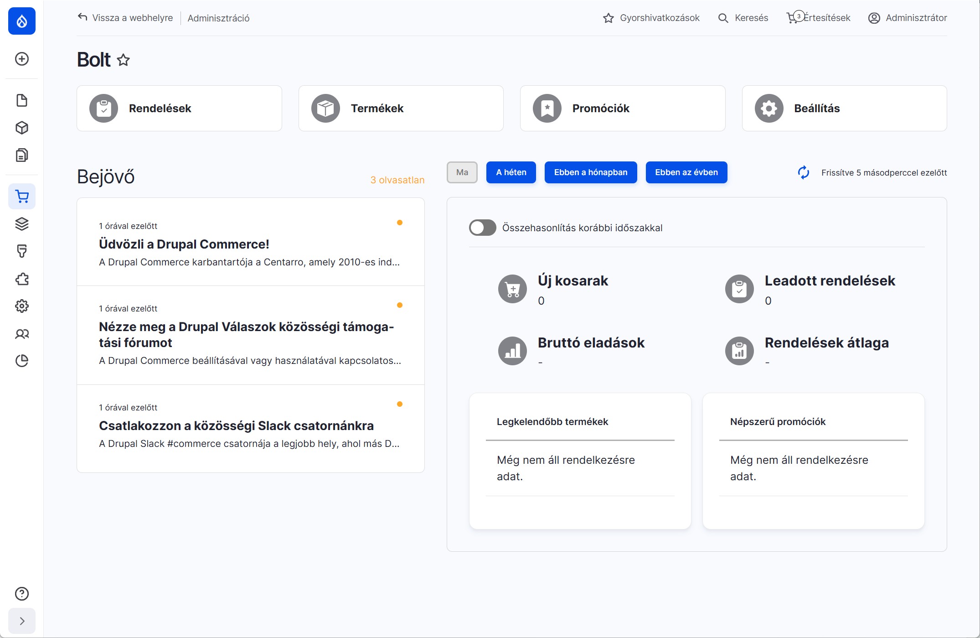Click the Rendelések átlaga heading
Viewport: 980px width, 638px height.
(x=827, y=342)
